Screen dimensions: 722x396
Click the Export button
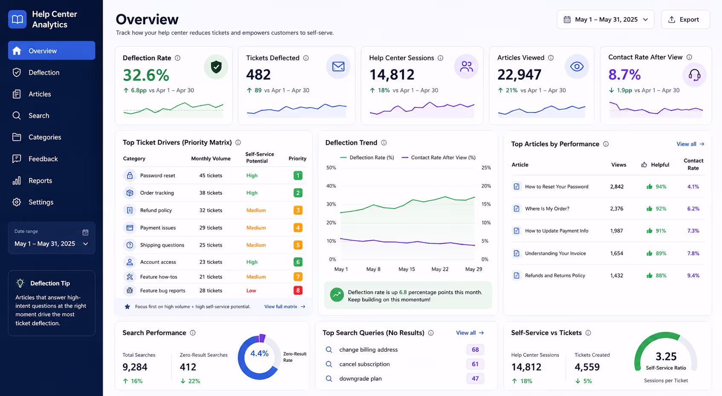(x=685, y=20)
